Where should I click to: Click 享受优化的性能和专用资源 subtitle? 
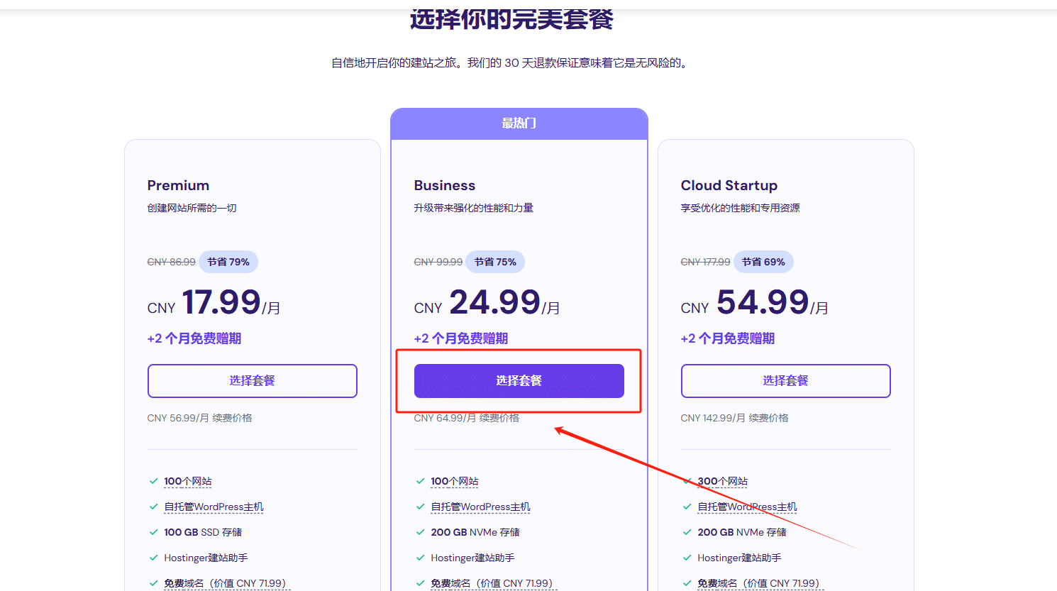pyautogui.click(x=741, y=208)
